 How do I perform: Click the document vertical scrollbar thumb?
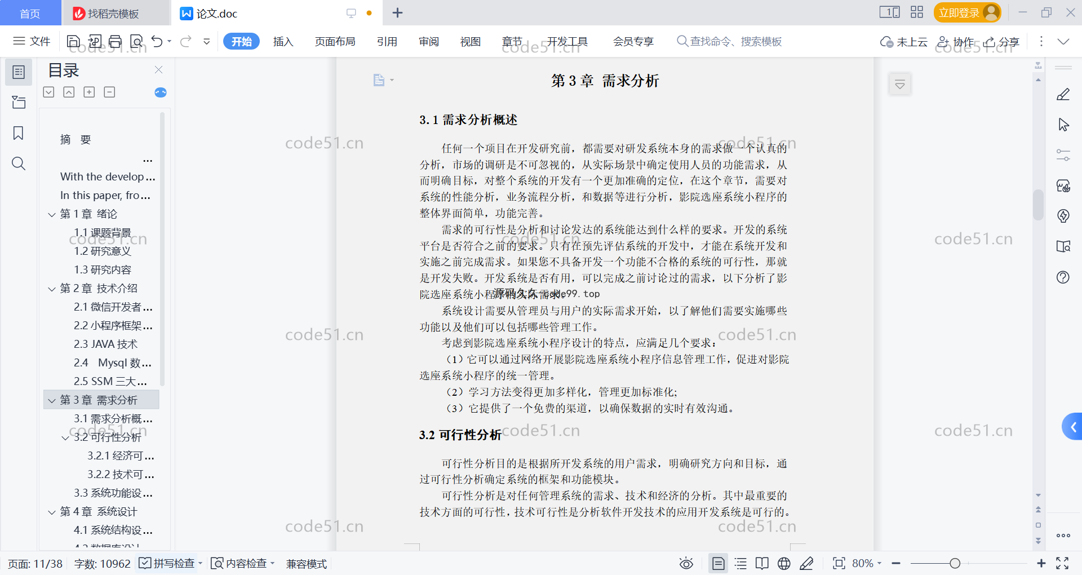pos(1038,205)
